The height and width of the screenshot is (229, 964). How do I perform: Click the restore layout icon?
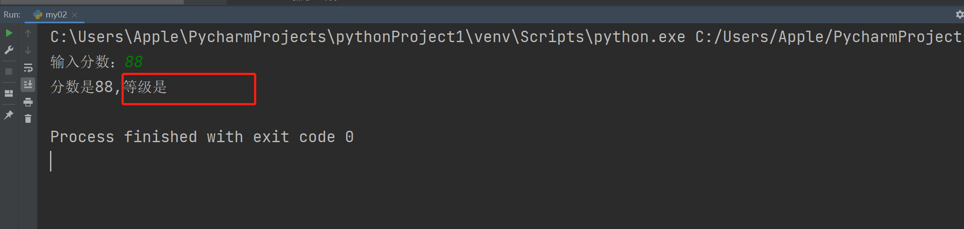9,93
